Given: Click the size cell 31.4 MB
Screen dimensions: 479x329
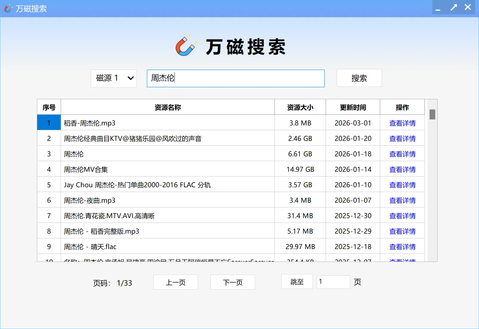Looking at the screenshot, I should click(300, 216).
